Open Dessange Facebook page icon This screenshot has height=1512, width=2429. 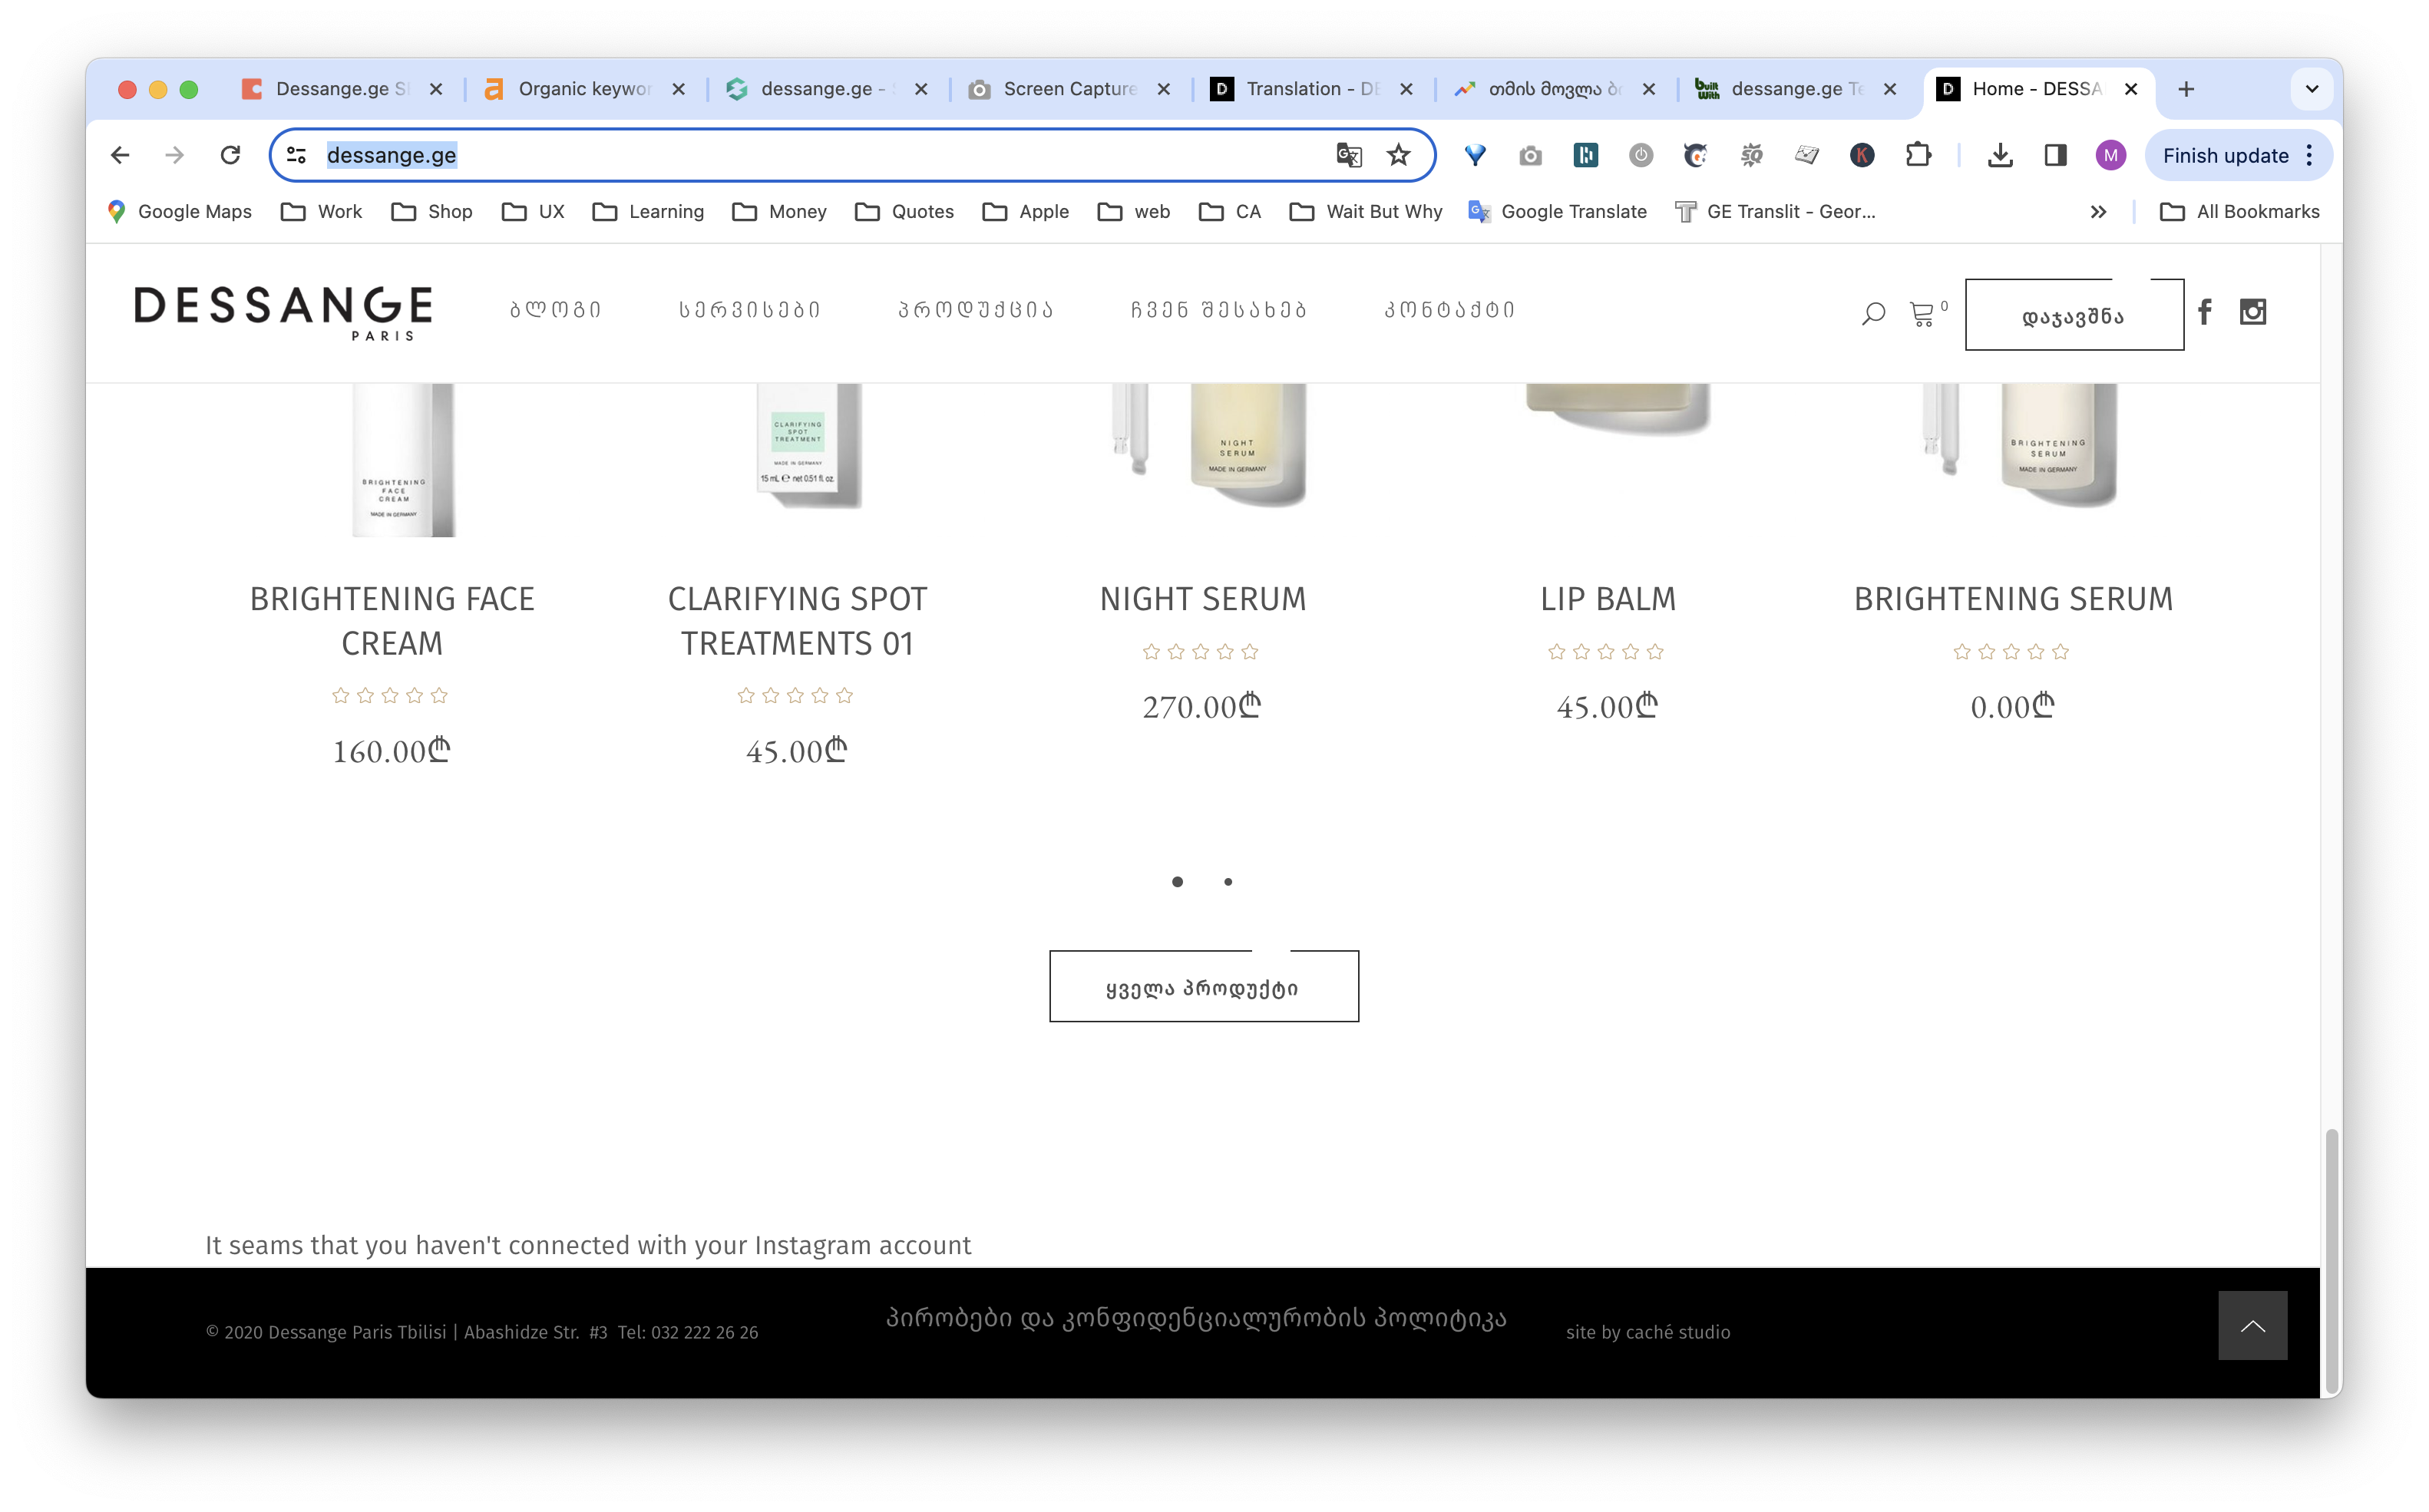point(2204,312)
